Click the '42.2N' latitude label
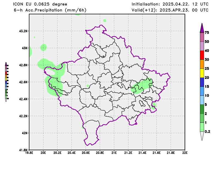This screenshot has width=220, height=170. point(23,116)
